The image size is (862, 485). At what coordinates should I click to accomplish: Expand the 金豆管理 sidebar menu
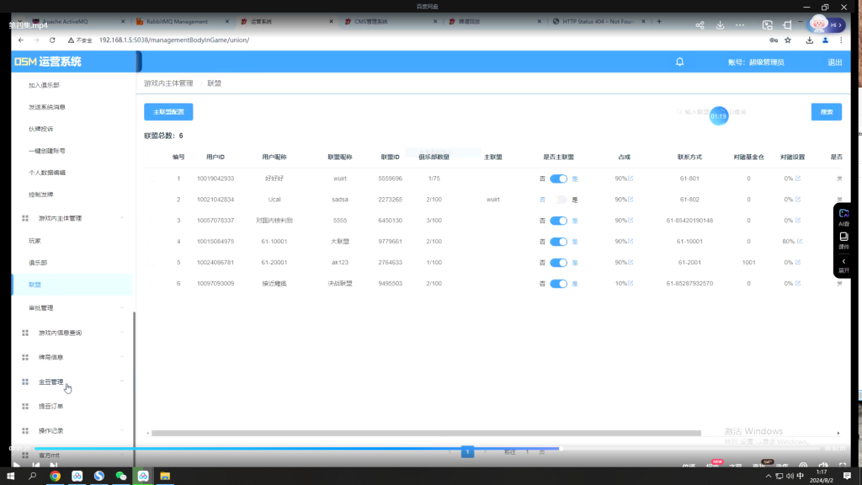[x=123, y=381]
